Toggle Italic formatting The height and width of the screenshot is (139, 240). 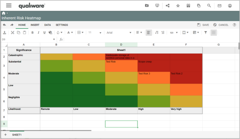38,32
